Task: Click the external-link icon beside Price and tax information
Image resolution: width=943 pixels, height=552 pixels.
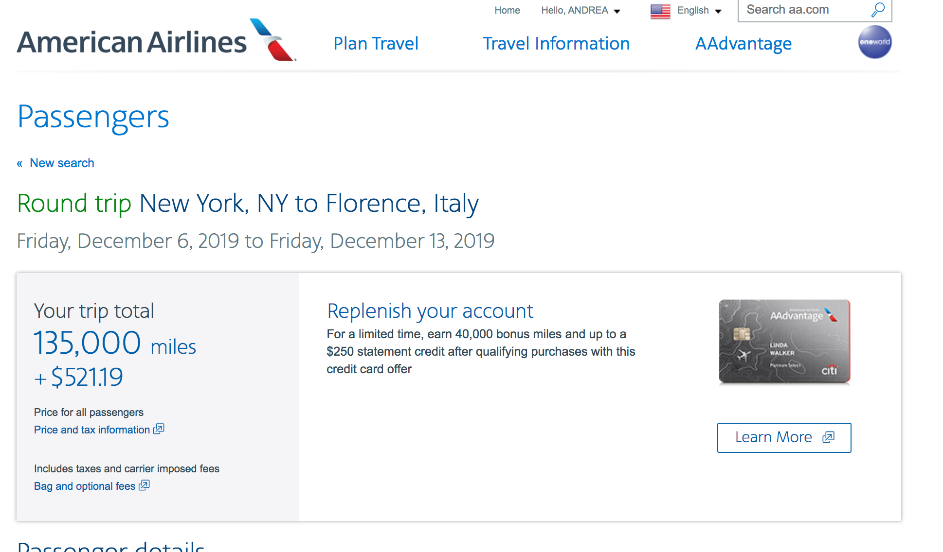Action: (x=159, y=429)
